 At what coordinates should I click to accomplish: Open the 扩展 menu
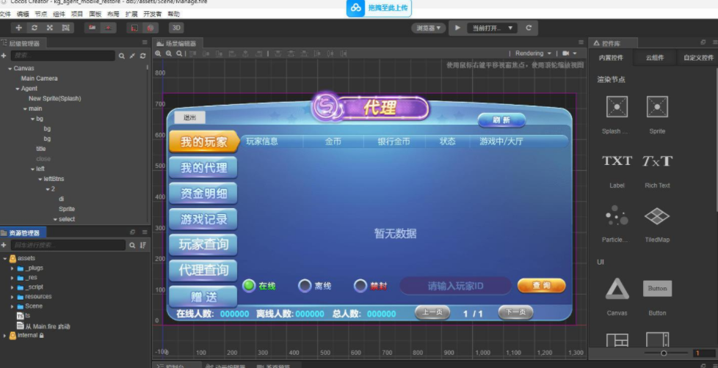tap(131, 14)
